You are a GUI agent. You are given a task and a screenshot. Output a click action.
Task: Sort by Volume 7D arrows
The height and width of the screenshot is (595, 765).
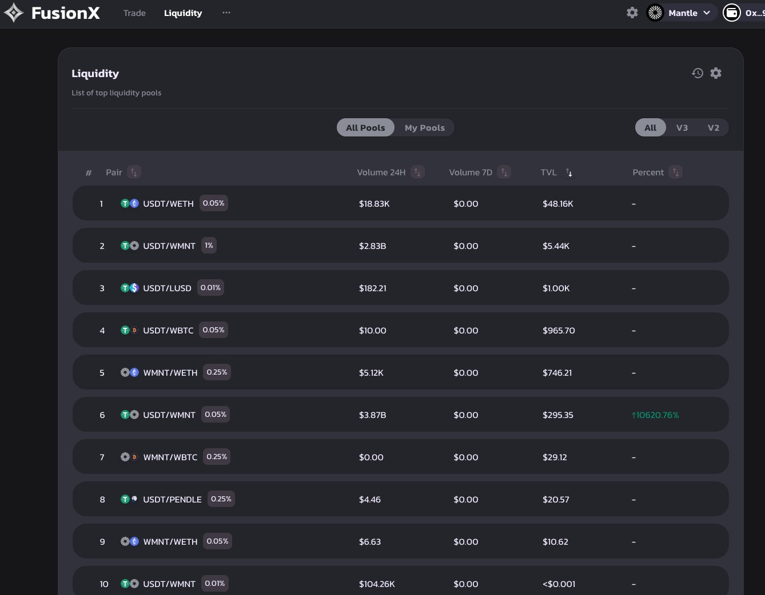point(504,172)
